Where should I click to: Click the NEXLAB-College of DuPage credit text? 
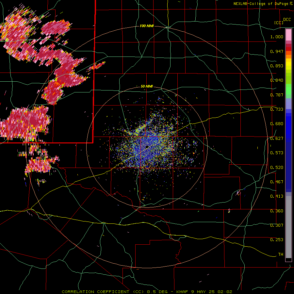pos(263,4)
